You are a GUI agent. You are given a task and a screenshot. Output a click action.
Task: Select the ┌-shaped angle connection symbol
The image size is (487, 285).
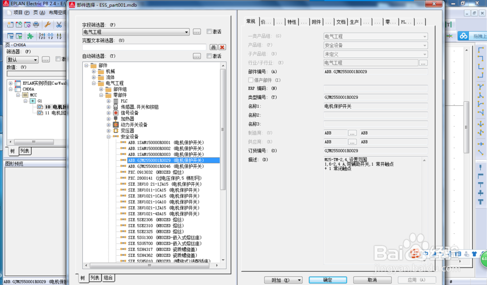481,49
